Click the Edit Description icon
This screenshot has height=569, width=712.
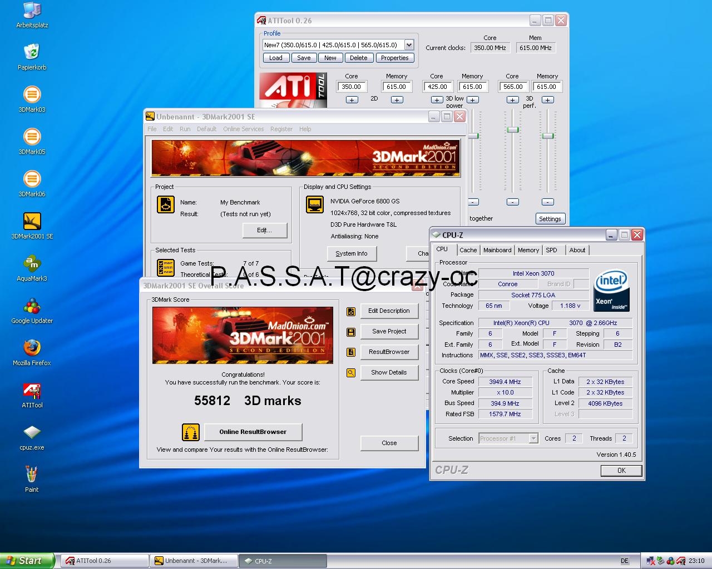[x=351, y=311]
